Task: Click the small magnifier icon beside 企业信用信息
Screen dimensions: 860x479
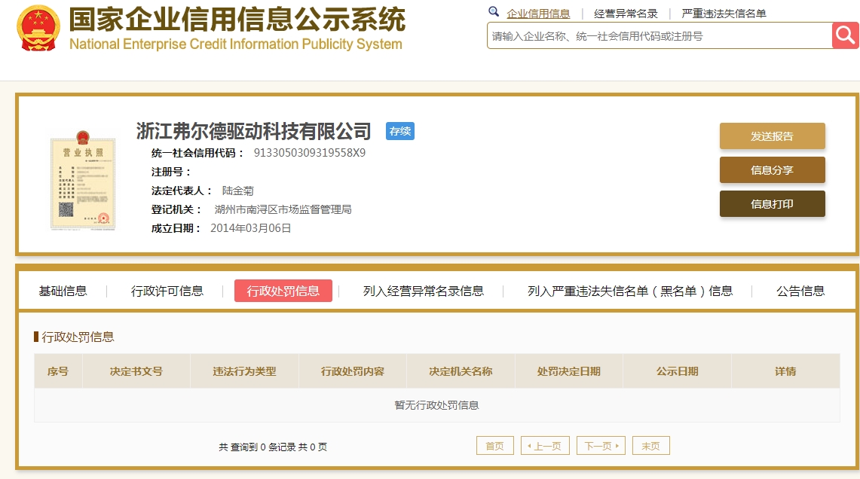Action: (494, 11)
